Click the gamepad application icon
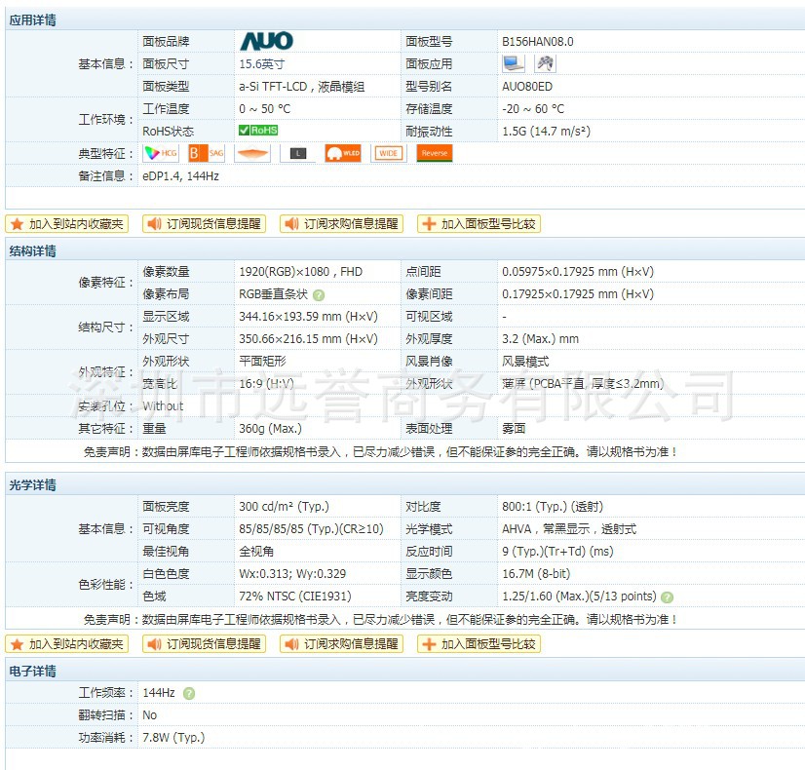The width and height of the screenshot is (805, 770). 546,64
